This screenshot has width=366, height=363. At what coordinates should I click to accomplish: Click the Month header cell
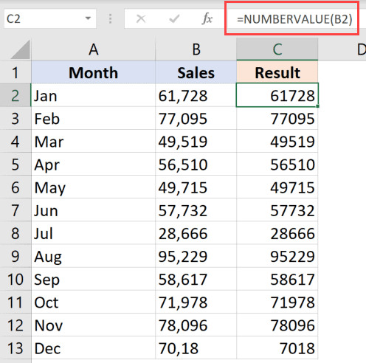(x=94, y=73)
